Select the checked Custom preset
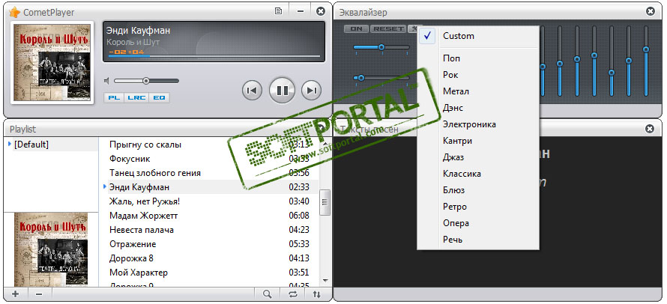This screenshot has height=304, width=667. 478,36
